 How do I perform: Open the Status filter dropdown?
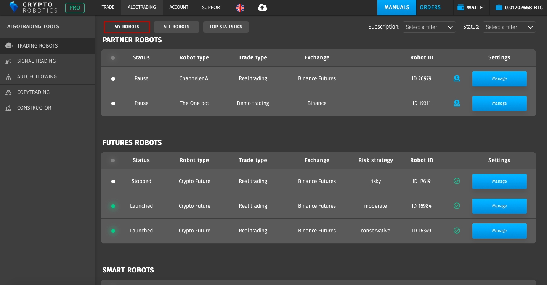point(509,27)
